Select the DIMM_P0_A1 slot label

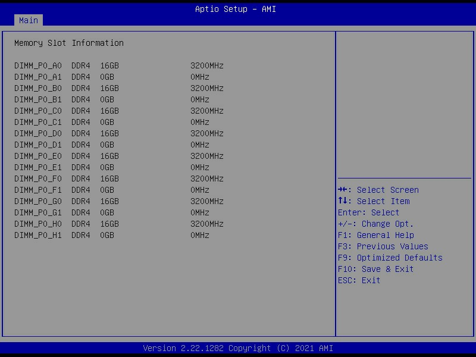[38, 77]
